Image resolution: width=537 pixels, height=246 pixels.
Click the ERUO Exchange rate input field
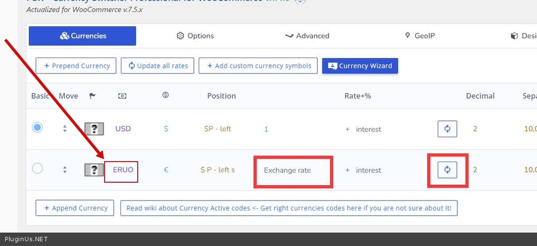click(x=293, y=170)
